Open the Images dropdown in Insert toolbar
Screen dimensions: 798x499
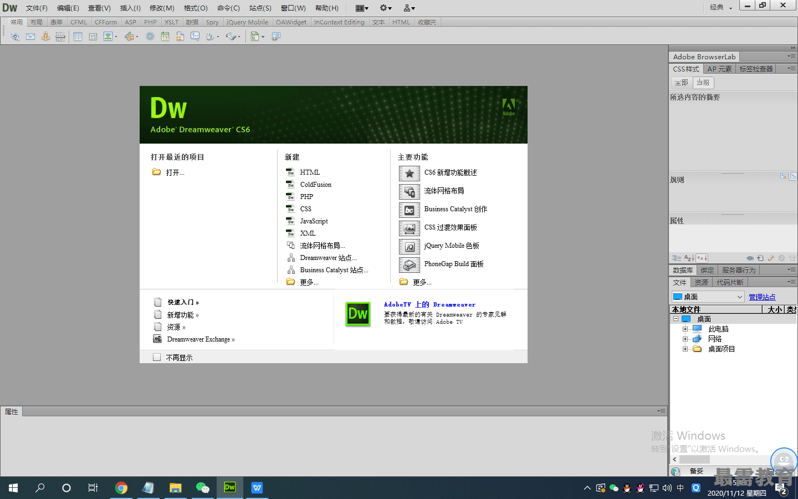click(111, 37)
